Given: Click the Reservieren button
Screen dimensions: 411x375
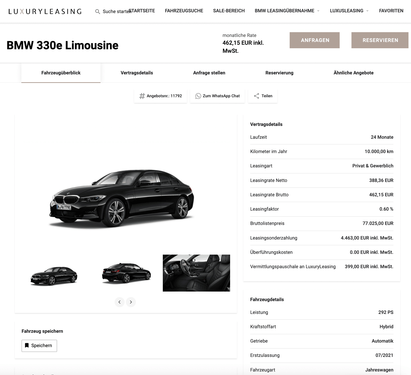Looking at the screenshot, I should click(380, 40).
